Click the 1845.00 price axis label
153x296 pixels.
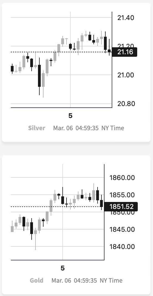point(122,229)
